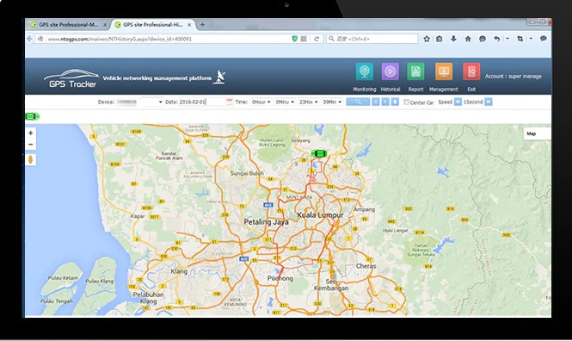Image resolution: width=572 pixels, height=341 pixels.
Task: Click the QR code icon in address bar
Action: (x=304, y=39)
